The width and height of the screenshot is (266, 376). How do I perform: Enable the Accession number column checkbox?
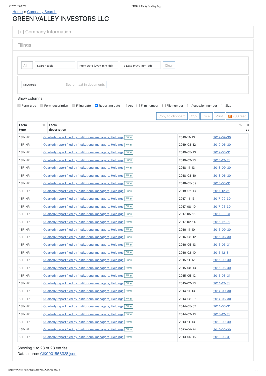189,106
